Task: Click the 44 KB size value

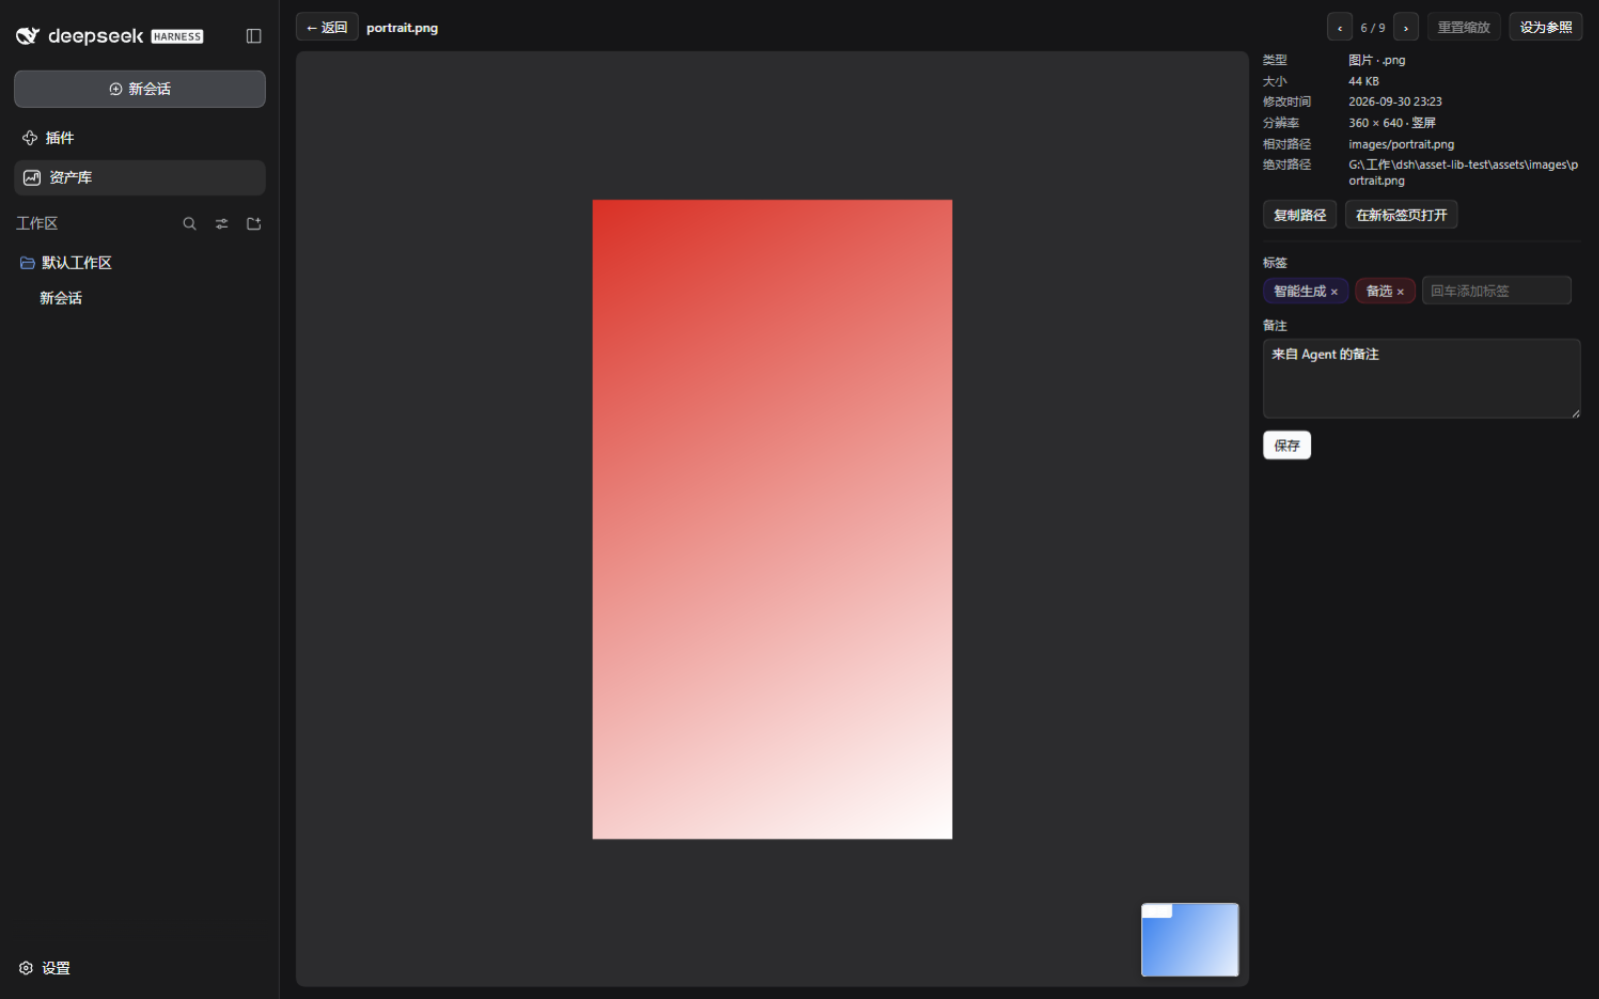Action: [1363, 82]
